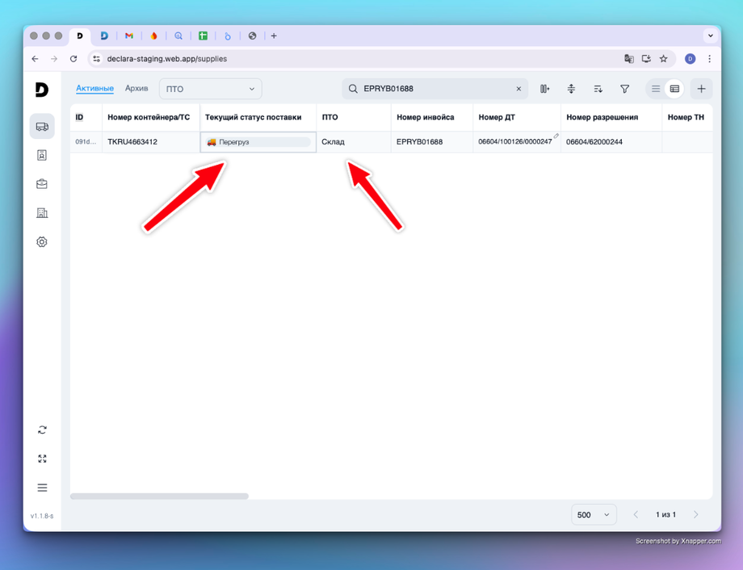Screen dimensions: 743x570
Task: Open the Gmail browser tab
Action: [x=129, y=36]
